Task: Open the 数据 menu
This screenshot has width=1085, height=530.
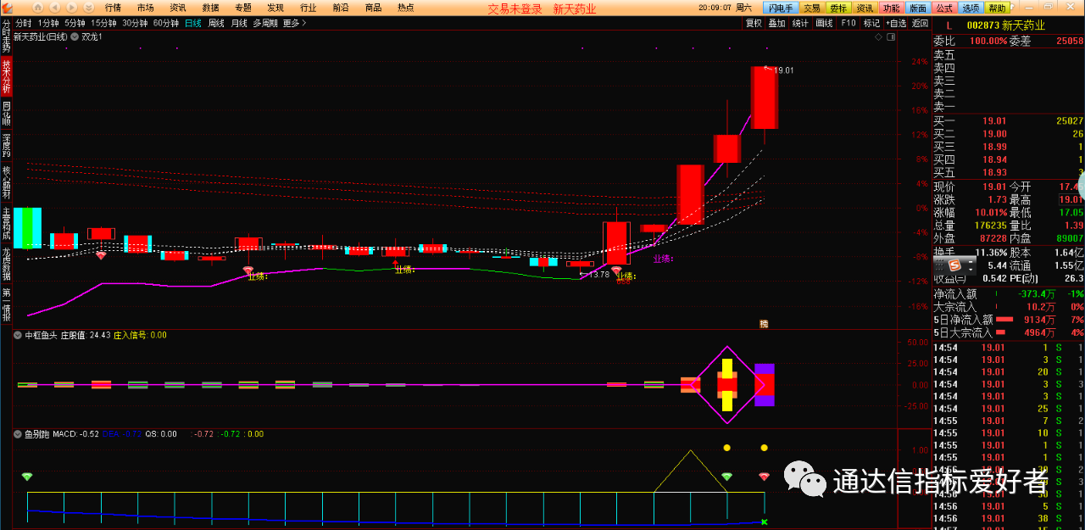Action: (210, 8)
